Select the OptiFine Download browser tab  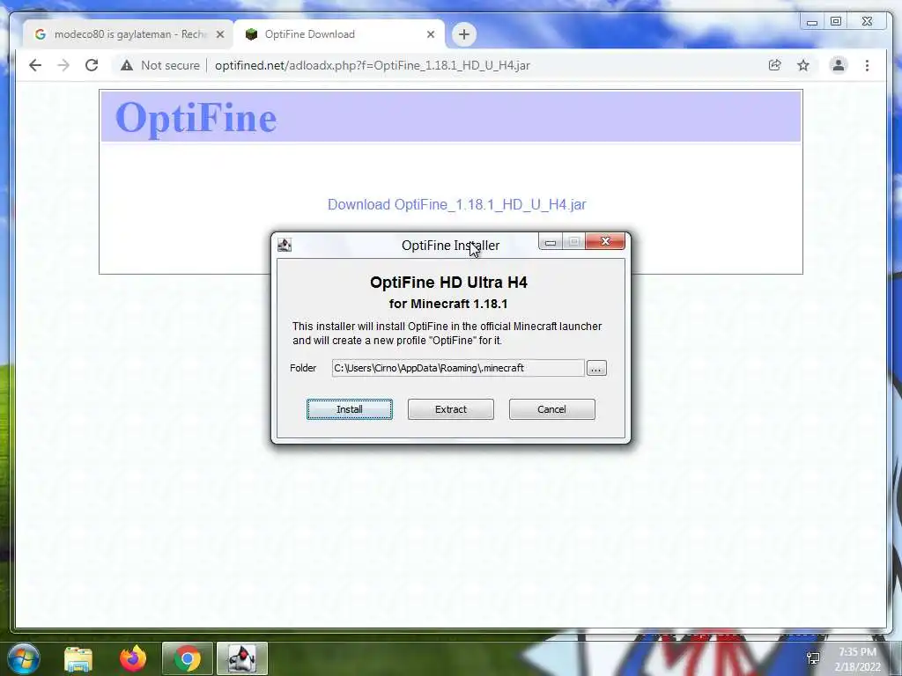[x=339, y=34]
